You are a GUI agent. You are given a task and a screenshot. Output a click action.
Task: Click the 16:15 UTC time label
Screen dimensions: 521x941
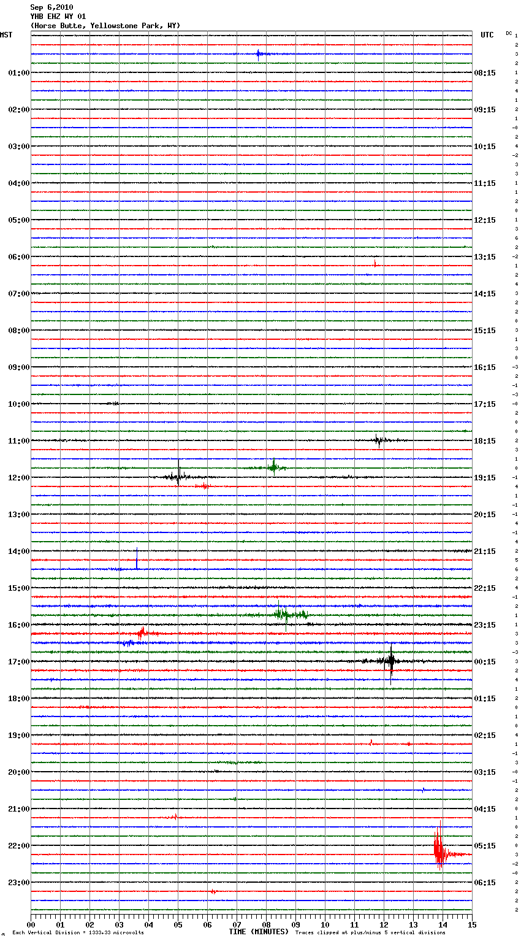tap(485, 367)
